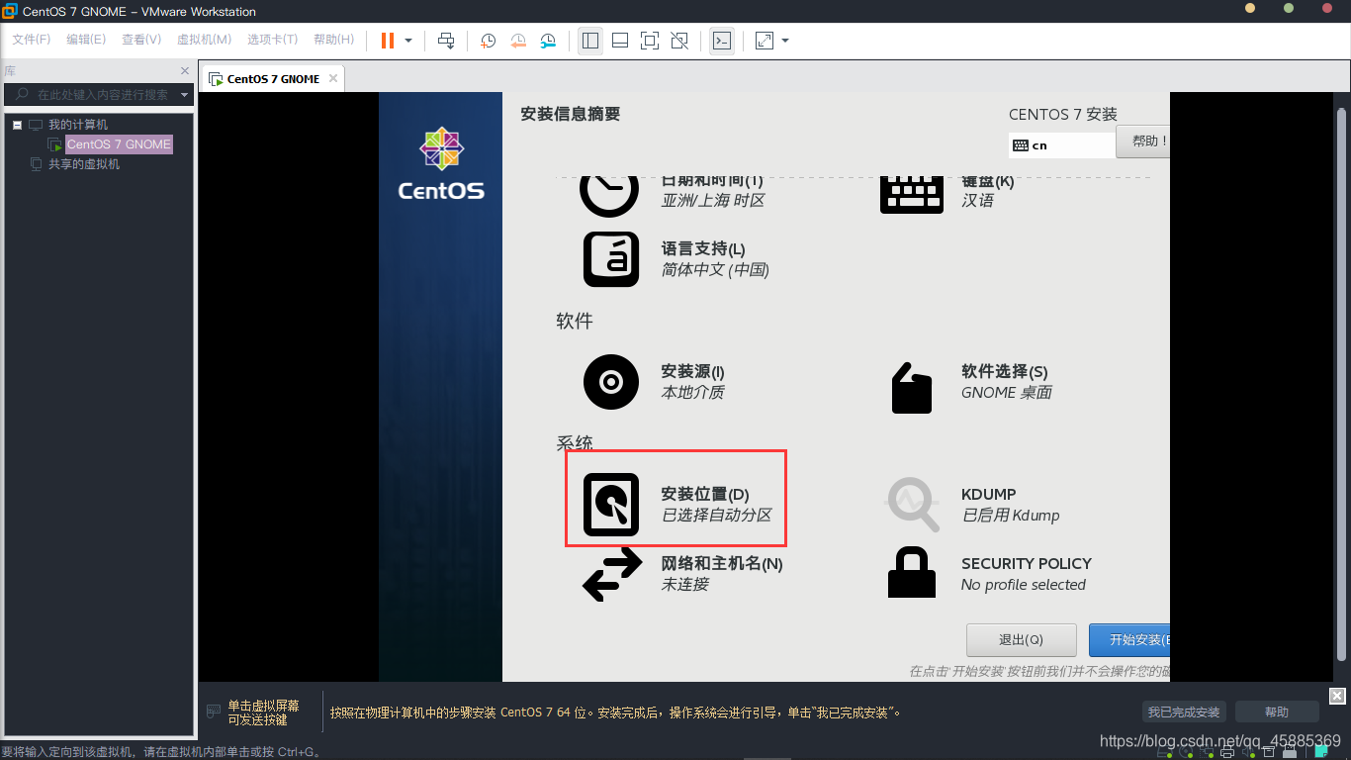Revert to snapshot using the orange clock-arrow icon
The width and height of the screenshot is (1351, 760).
[x=518, y=41]
